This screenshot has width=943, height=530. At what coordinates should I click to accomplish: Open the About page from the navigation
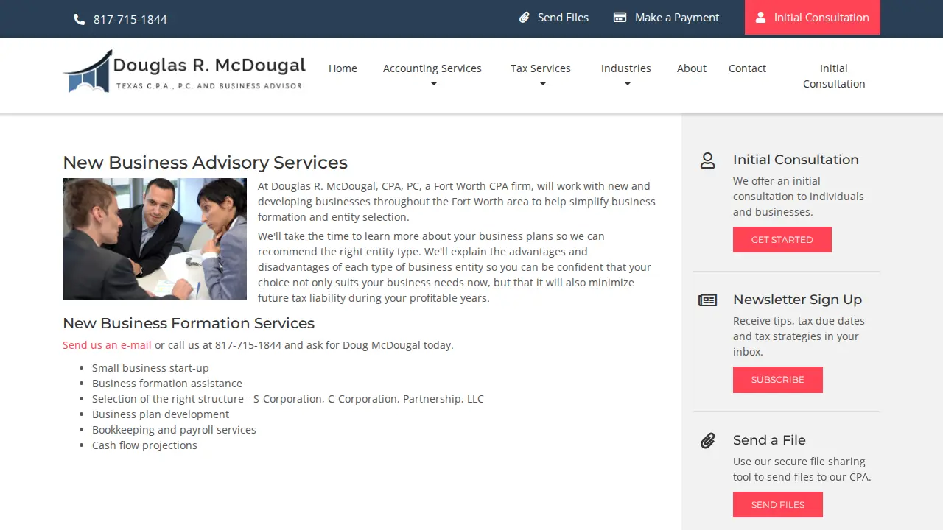point(692,68)
